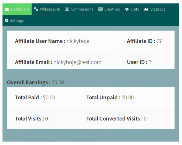Click the email nickyboje@test.com
182x145 pixels.
(77, 62)
